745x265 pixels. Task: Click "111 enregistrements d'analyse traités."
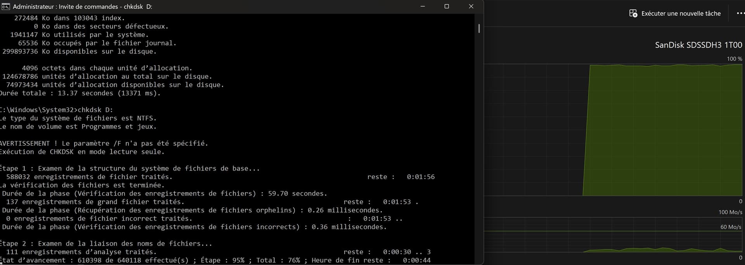81,252
